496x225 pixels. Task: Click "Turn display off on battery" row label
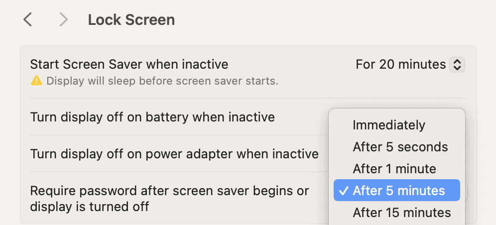152,117
